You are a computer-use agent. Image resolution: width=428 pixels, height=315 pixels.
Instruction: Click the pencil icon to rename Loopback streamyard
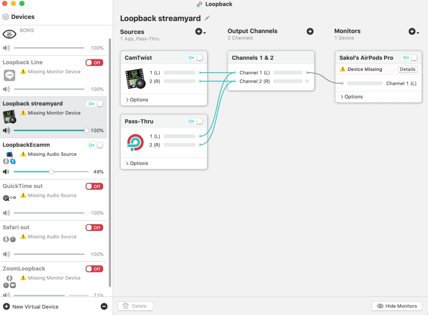pyautogui.click(x=207, y=18)
